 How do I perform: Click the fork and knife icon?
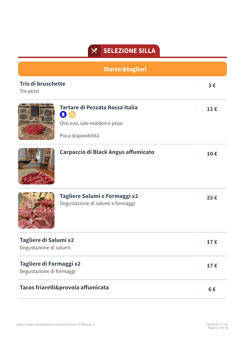pyautogui.click(x=95, y=51)
